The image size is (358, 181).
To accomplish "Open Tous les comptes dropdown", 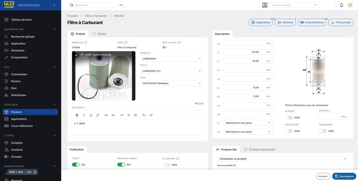I will coord(294,5).
